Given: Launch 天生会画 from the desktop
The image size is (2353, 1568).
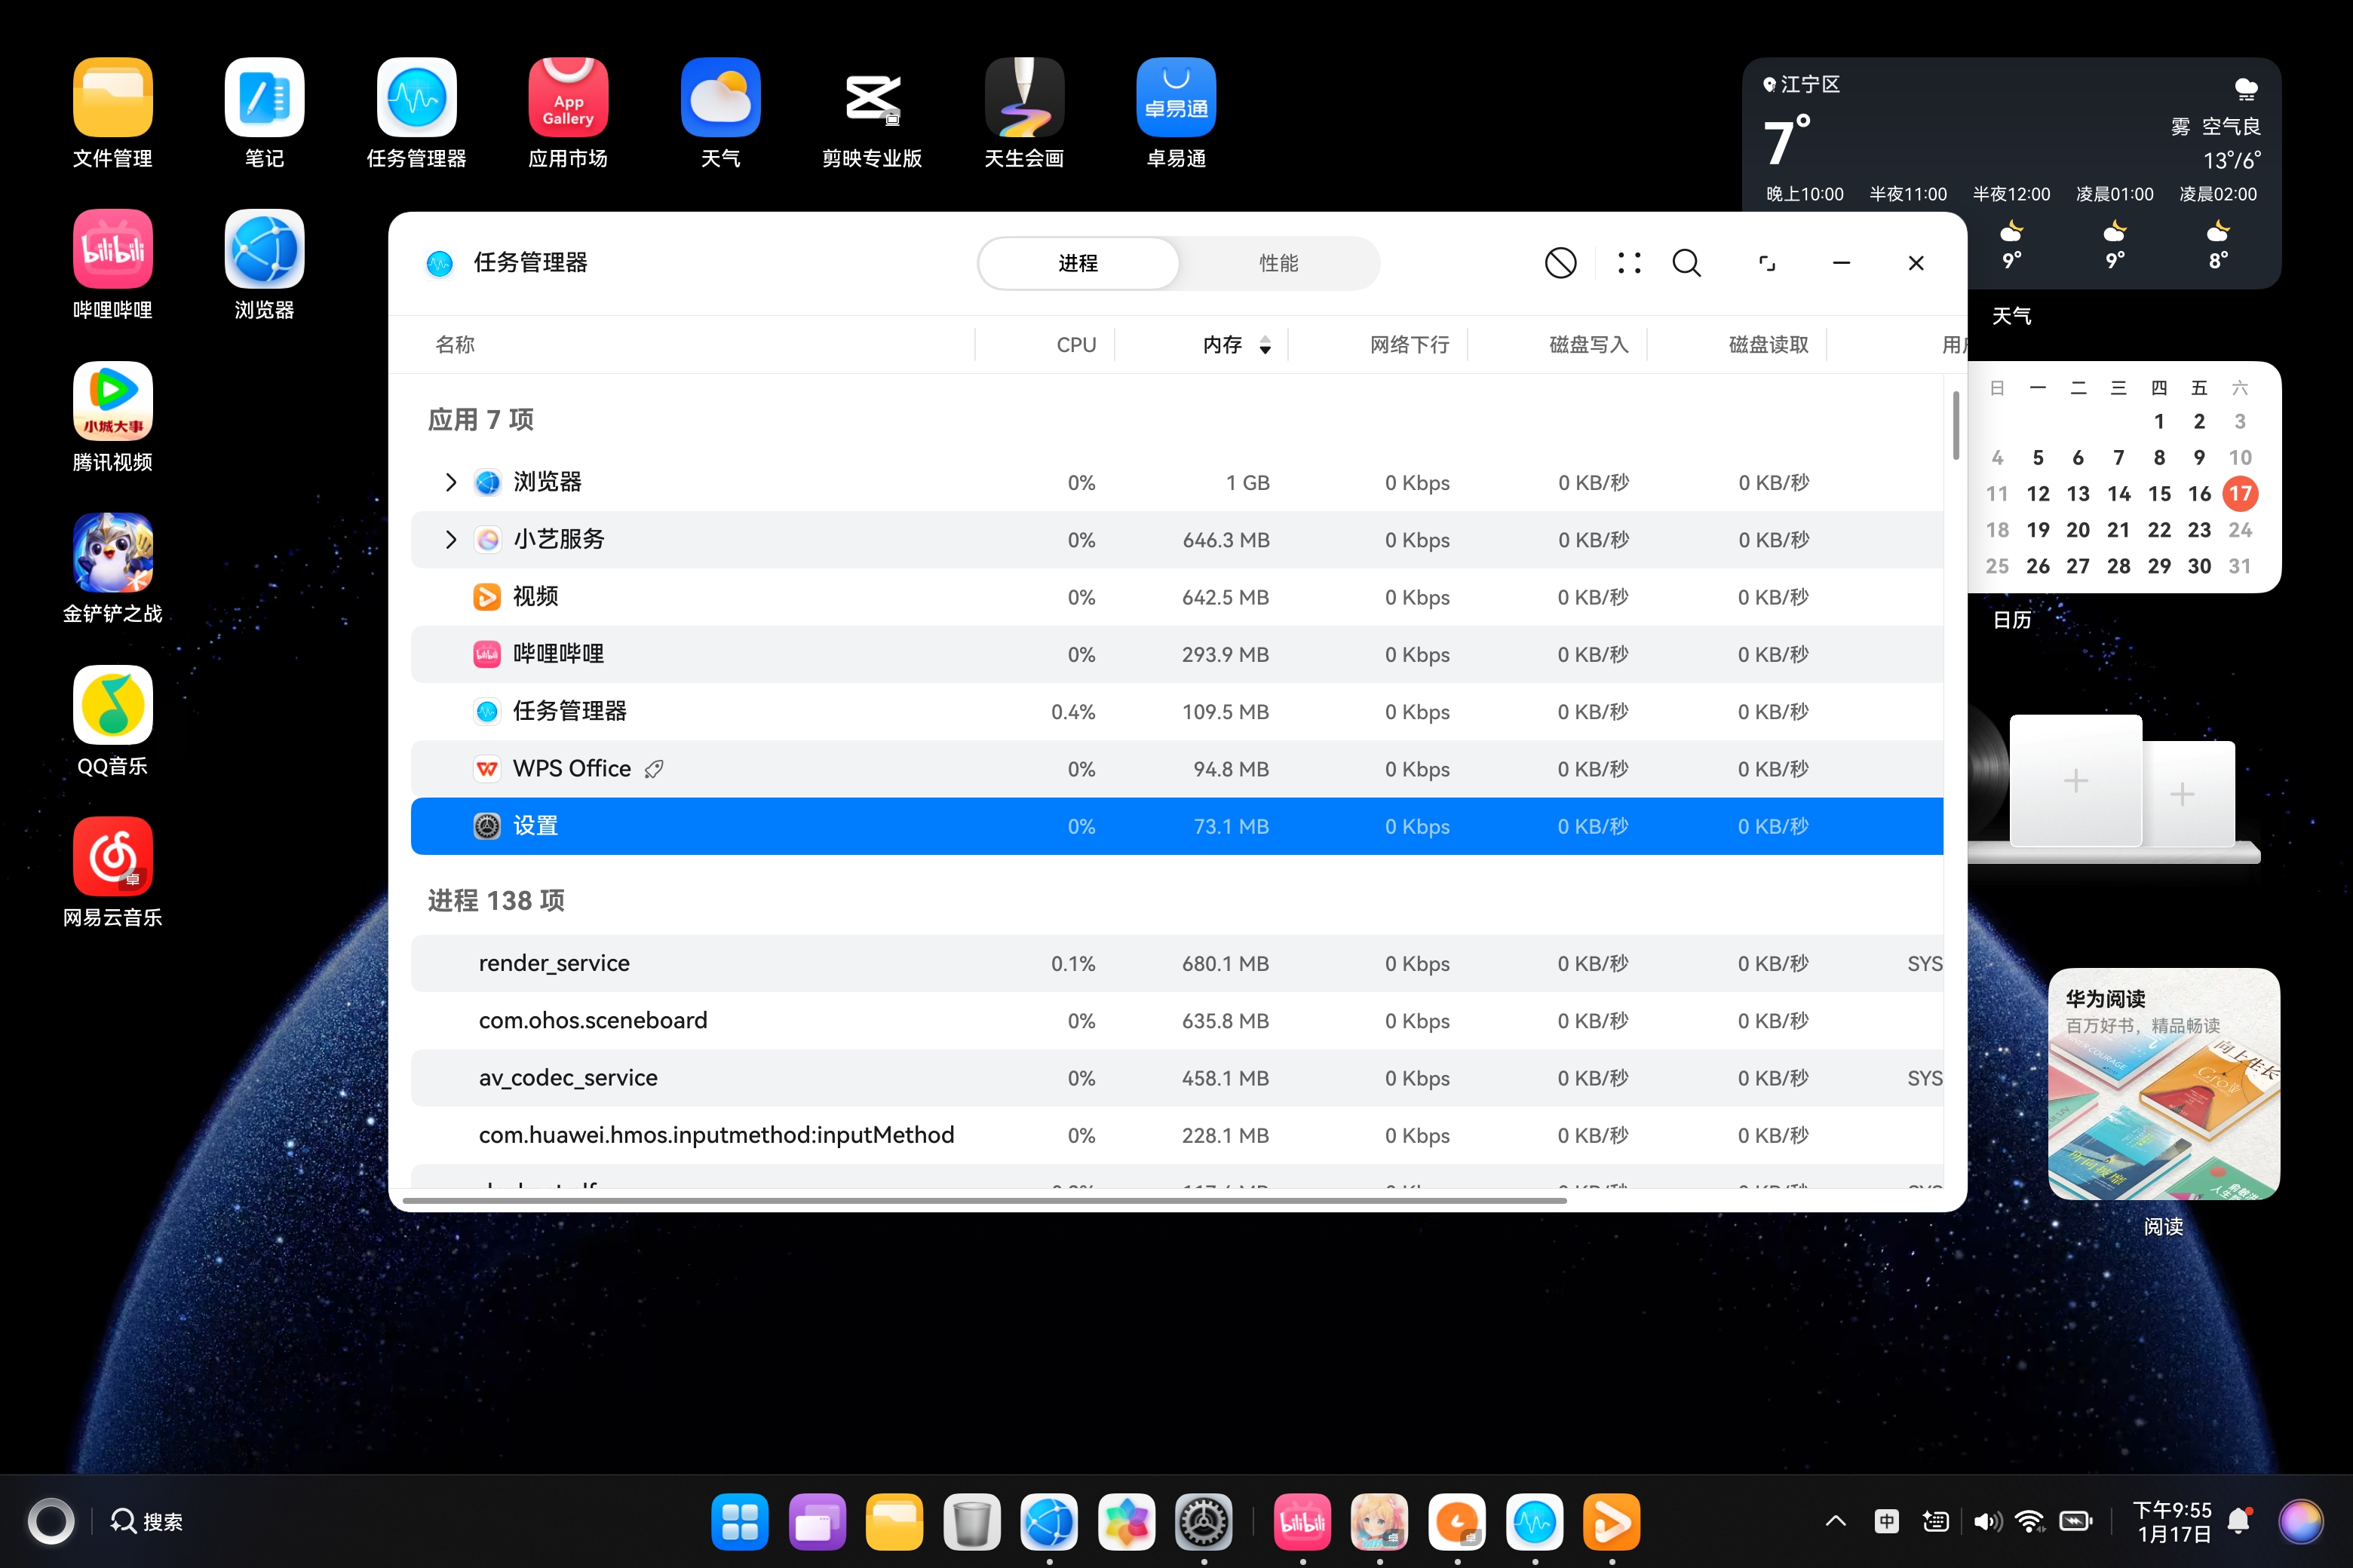Looking at the screenshot, I should coord(1023,98).
